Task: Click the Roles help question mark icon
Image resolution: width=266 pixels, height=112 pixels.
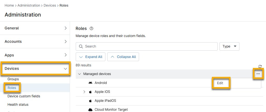Action: (91, 29)
